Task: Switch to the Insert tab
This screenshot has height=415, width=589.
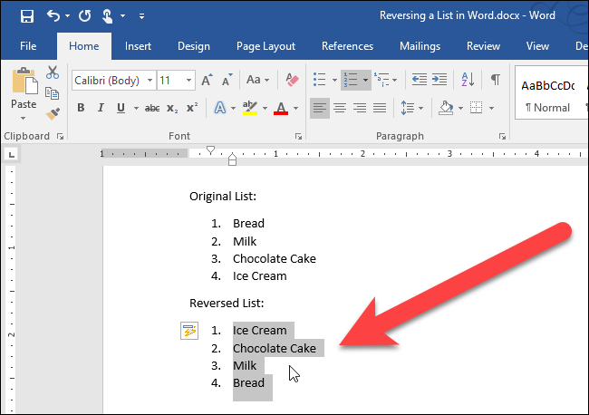Action: [138, 46]
